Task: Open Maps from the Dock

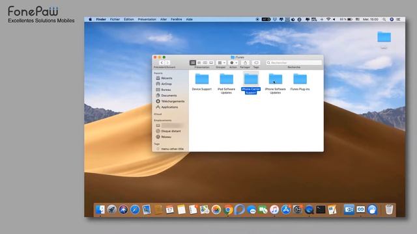Action: click(205, 209)
